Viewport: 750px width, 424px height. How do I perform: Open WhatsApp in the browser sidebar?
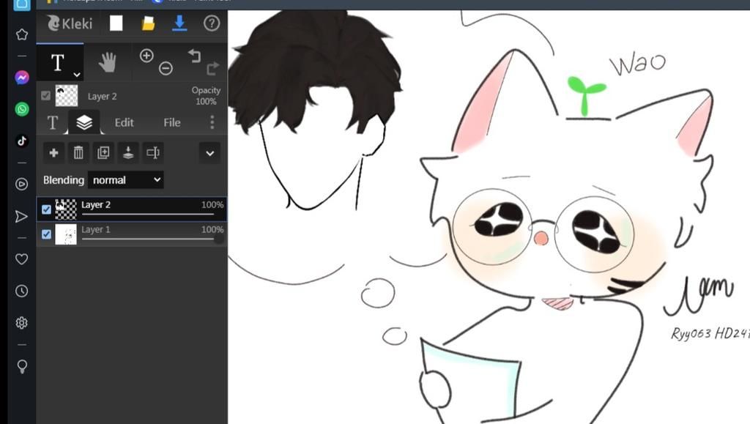point(22,109)
